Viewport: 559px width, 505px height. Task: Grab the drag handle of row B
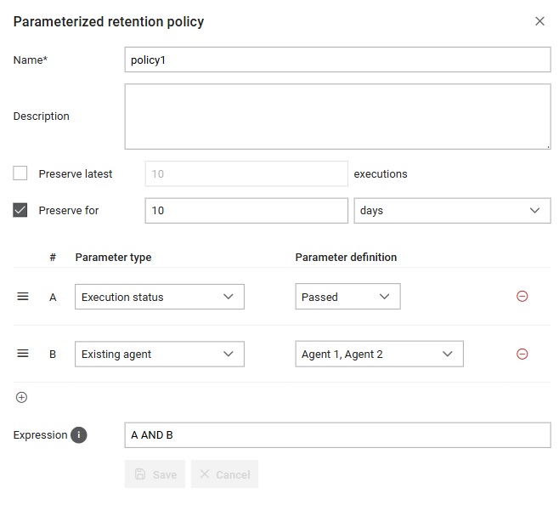coord(23,354)
